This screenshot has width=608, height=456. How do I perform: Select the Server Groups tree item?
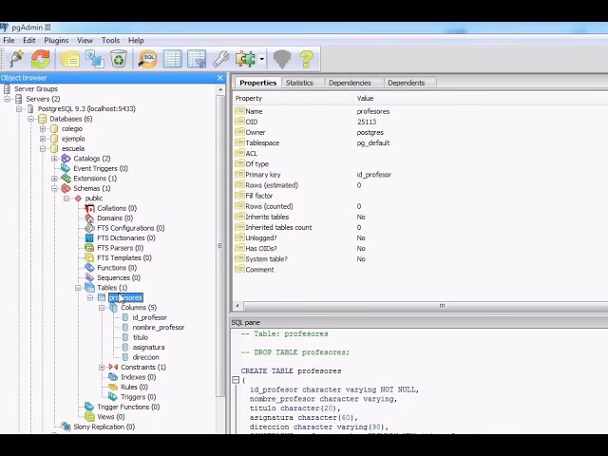tap(36, 88)
